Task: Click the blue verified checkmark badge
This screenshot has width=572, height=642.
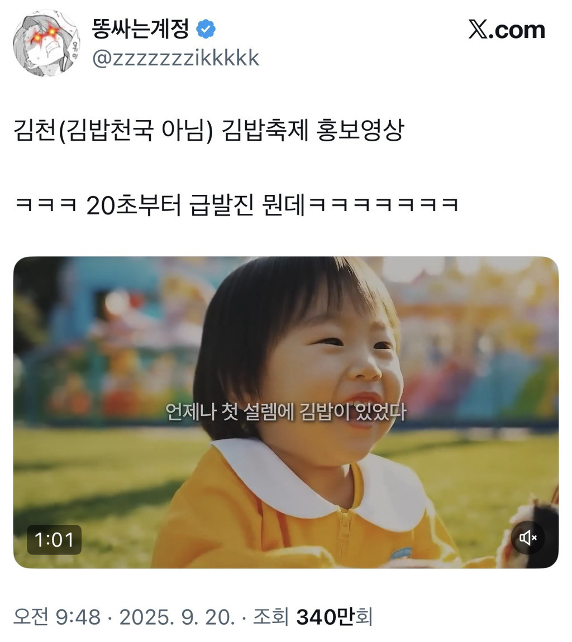Action: (x=206, y=29)
